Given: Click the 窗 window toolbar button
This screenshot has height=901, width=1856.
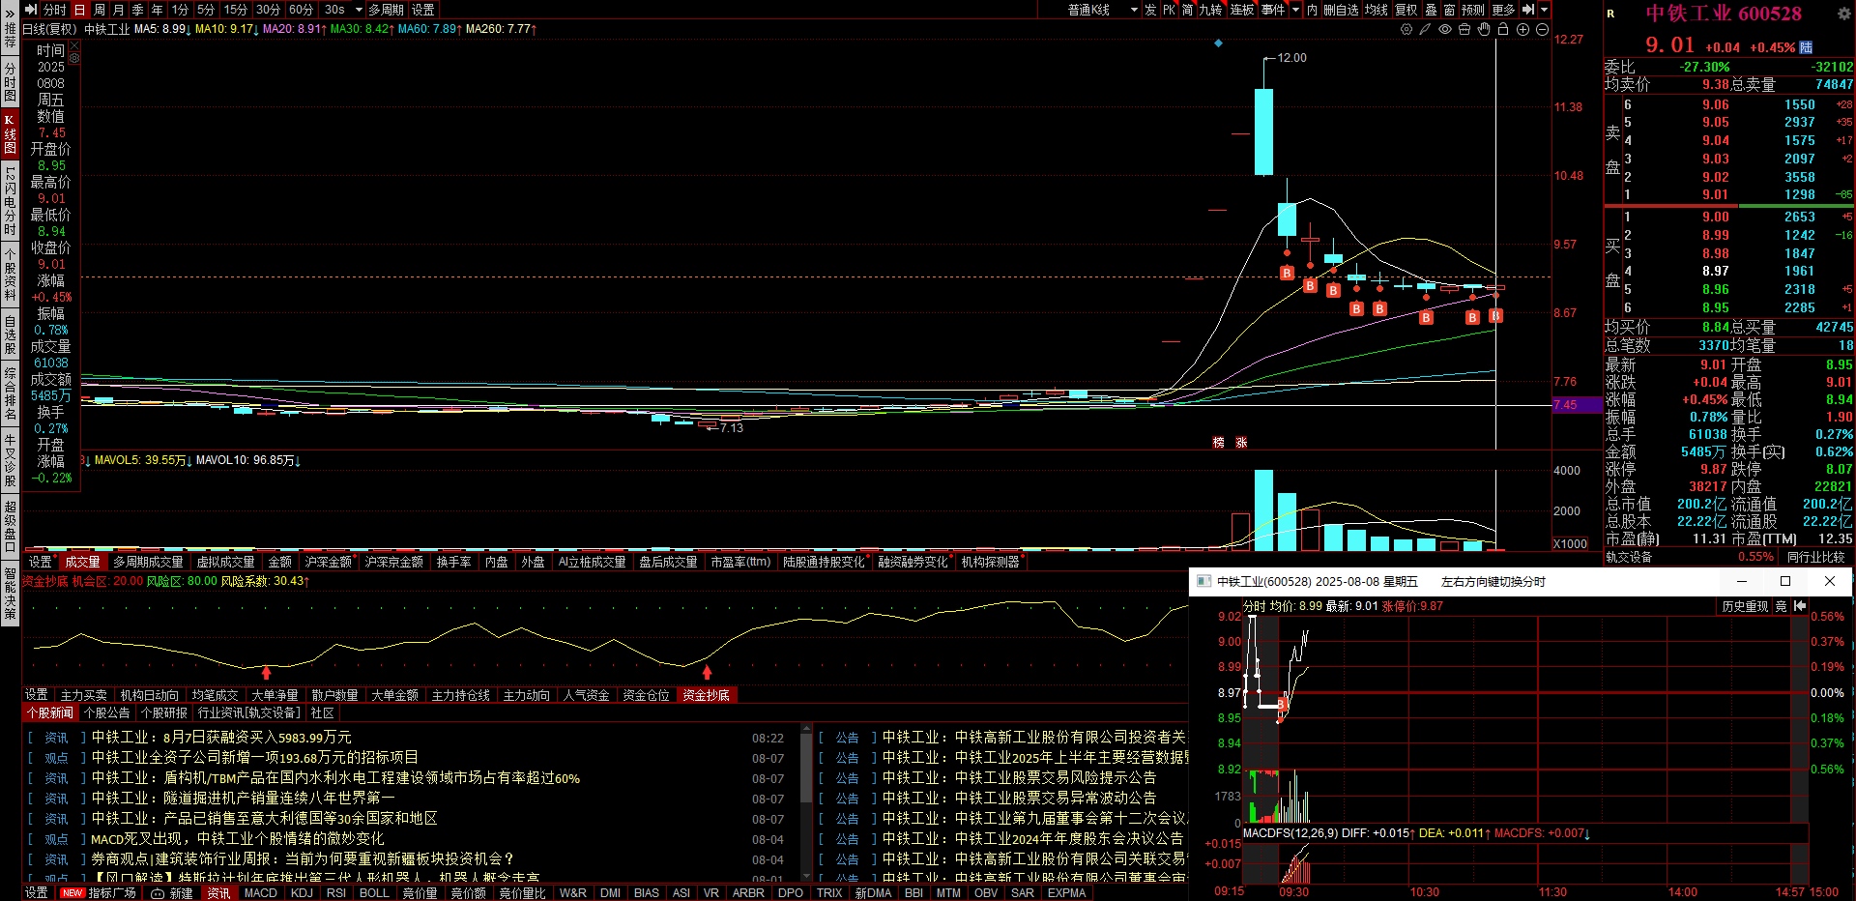Looking at the screenshot, I should click(x=1450, y=10).
